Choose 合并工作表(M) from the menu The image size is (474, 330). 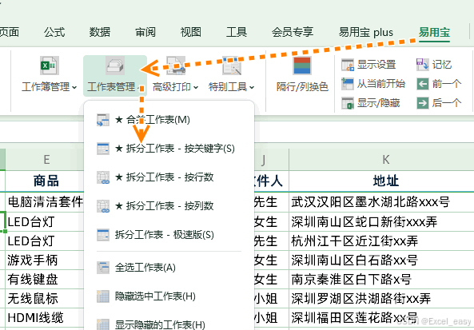(x=169, y=120)
